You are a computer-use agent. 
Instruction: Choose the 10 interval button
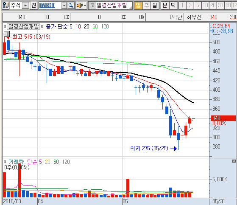tap(205, 6)
